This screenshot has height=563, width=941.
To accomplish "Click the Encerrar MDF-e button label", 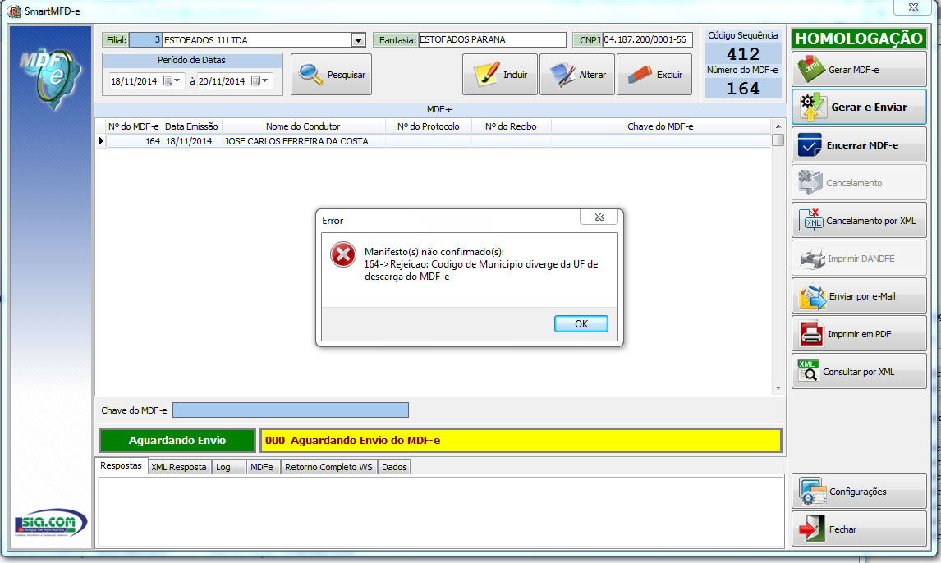I will pyautogui.click(x=862, y=145).
